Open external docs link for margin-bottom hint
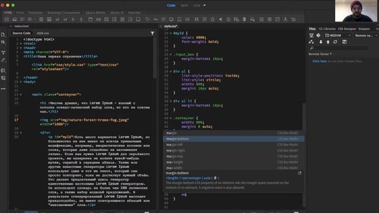 point(300,173)
